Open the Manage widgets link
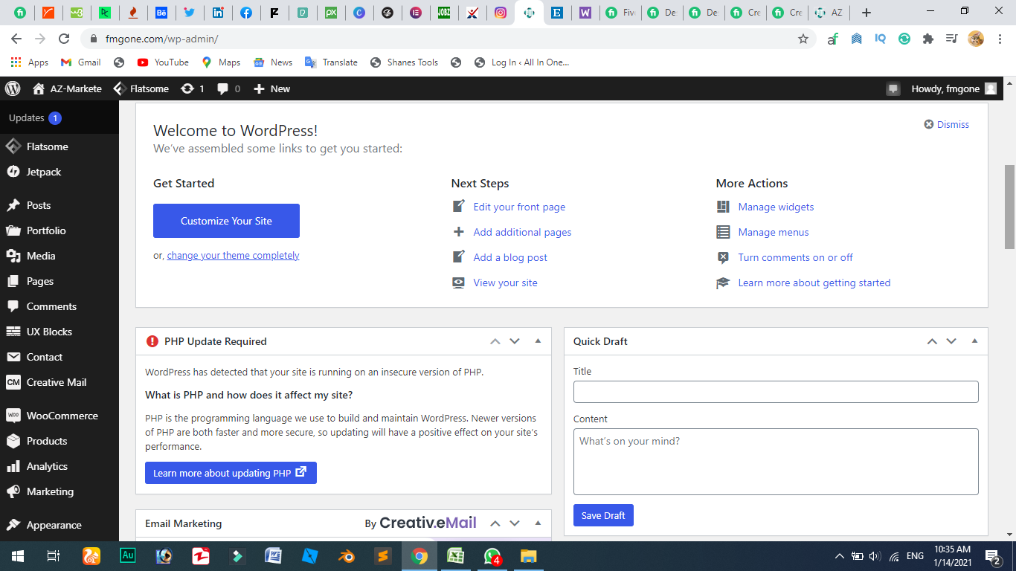This screenshot has height=571, width=1016. tap(776, 207)
